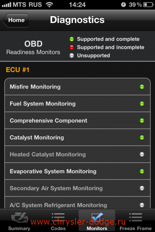
Task: Go back using the Home button
Action: click(x=15, y=20)
